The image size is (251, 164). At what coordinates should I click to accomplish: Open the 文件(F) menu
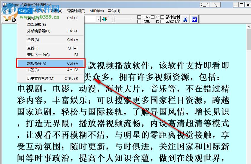pos(9,11)
